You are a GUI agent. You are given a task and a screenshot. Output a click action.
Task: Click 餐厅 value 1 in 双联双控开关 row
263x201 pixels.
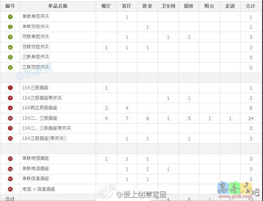coord(106,48)
